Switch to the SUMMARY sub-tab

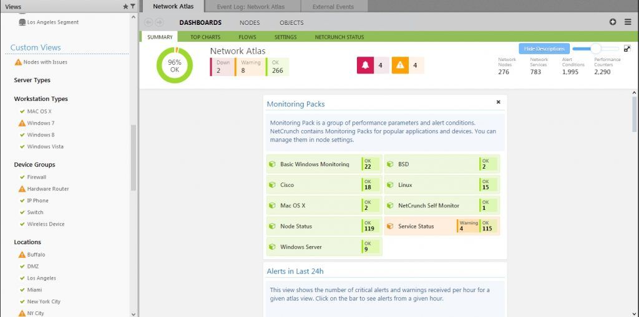pos(160,37)
